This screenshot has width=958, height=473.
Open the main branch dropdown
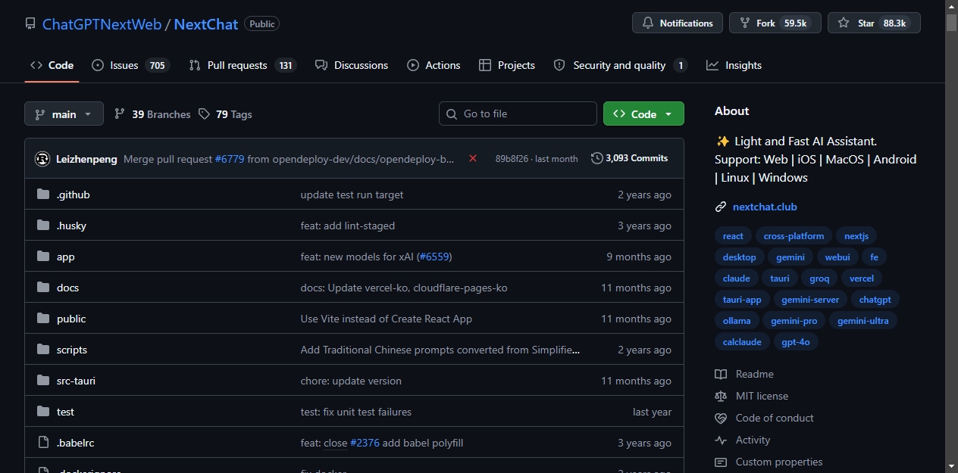tap(64, 114)
